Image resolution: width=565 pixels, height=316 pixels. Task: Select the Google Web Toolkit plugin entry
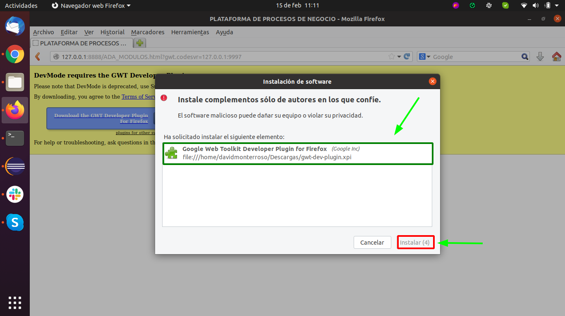297,153
